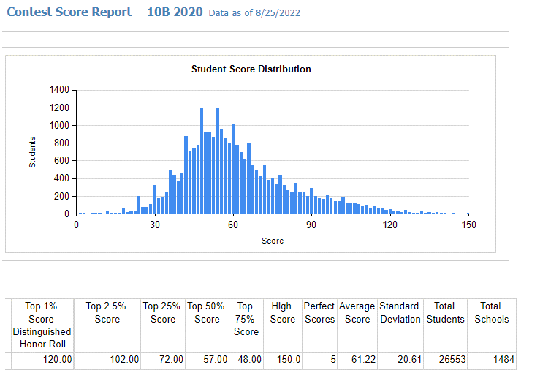Click the Standard Deviation column header

(400, 312)
